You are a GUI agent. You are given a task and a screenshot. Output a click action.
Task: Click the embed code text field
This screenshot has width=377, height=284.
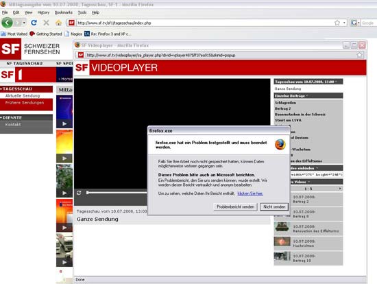[317, 174]
